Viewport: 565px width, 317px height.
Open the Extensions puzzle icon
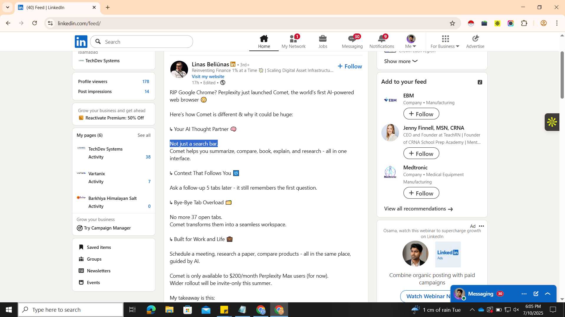click(524, 23)
